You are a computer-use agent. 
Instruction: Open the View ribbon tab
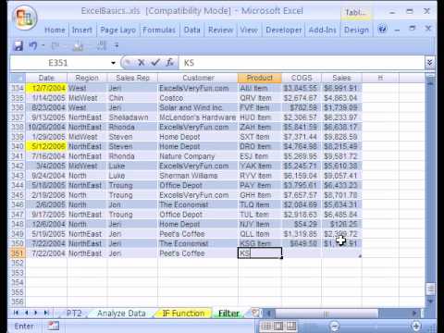(x=249, y=30)
